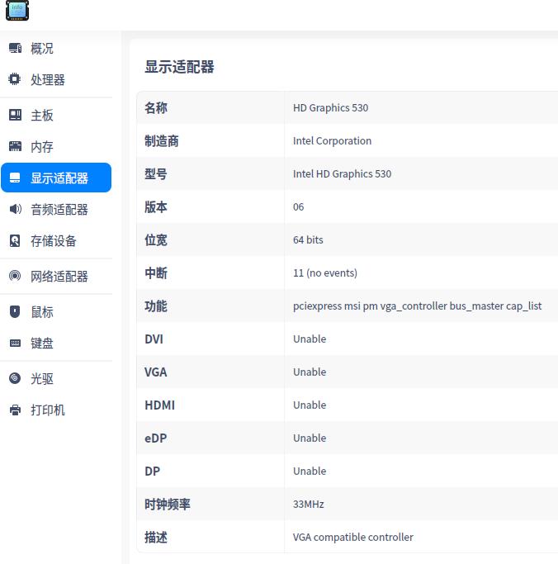Click the 网络适配器 network signal icon

tap(15, 276)
